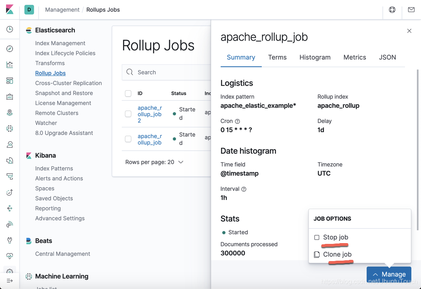
Task: Toggle the select-all jobs checkbox
Action: pyautogui.click(x=128, y=93)
